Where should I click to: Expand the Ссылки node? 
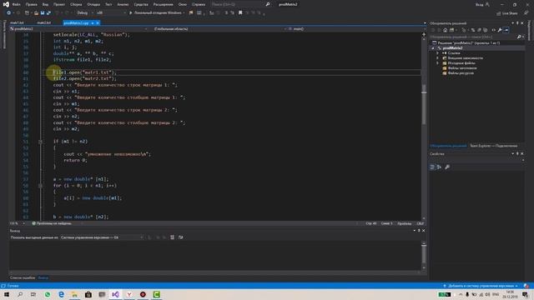(x=437, y=53)
